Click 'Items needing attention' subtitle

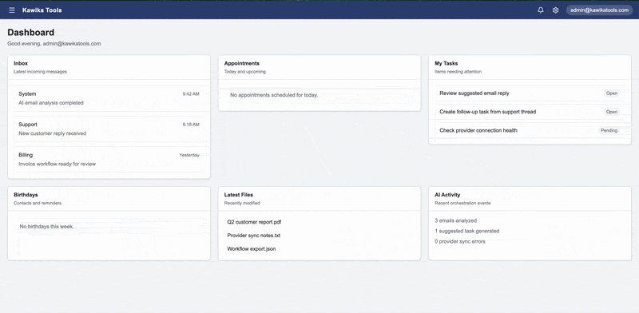click(458, 72)
